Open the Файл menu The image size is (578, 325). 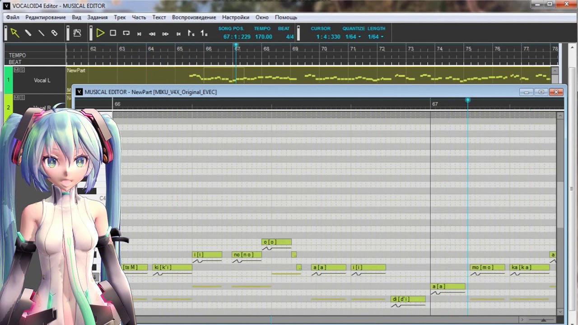click(x=13, y=18)
